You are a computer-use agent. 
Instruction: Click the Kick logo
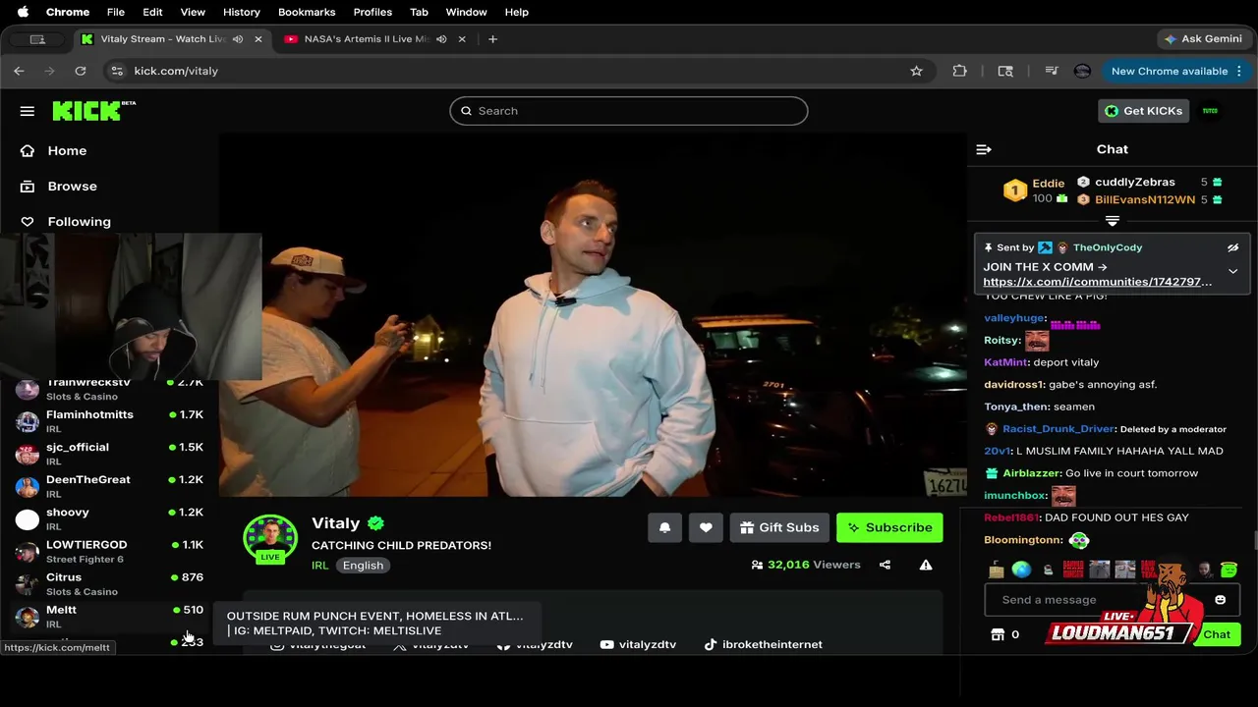coord(93,110)
